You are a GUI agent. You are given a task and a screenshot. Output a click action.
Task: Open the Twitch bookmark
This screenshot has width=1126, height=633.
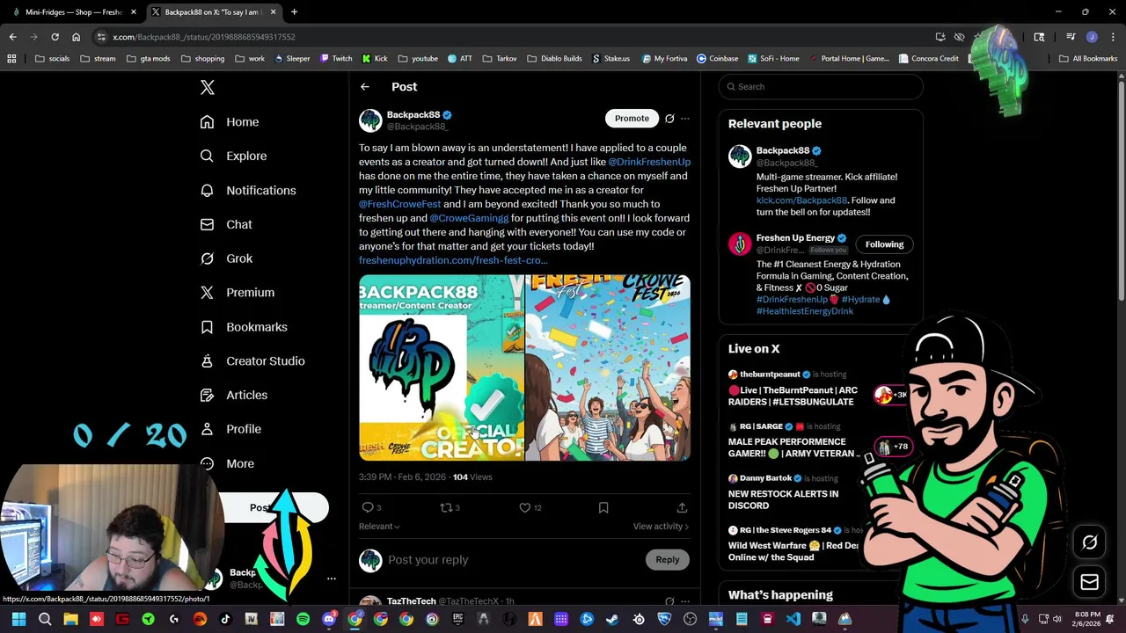[336, 59]
